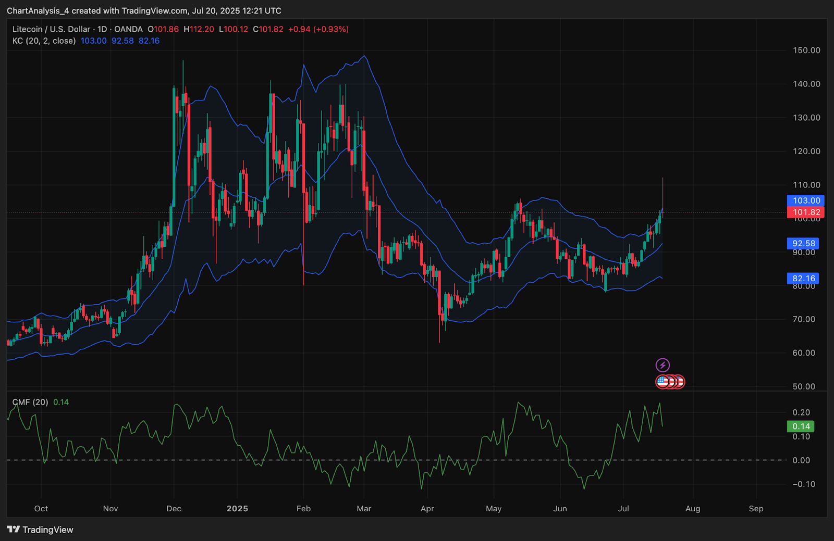The width and height of the screenshot is (834, 541).
Task: Click the tall wick of the latest candle
Action: click(x=663, y=193)
